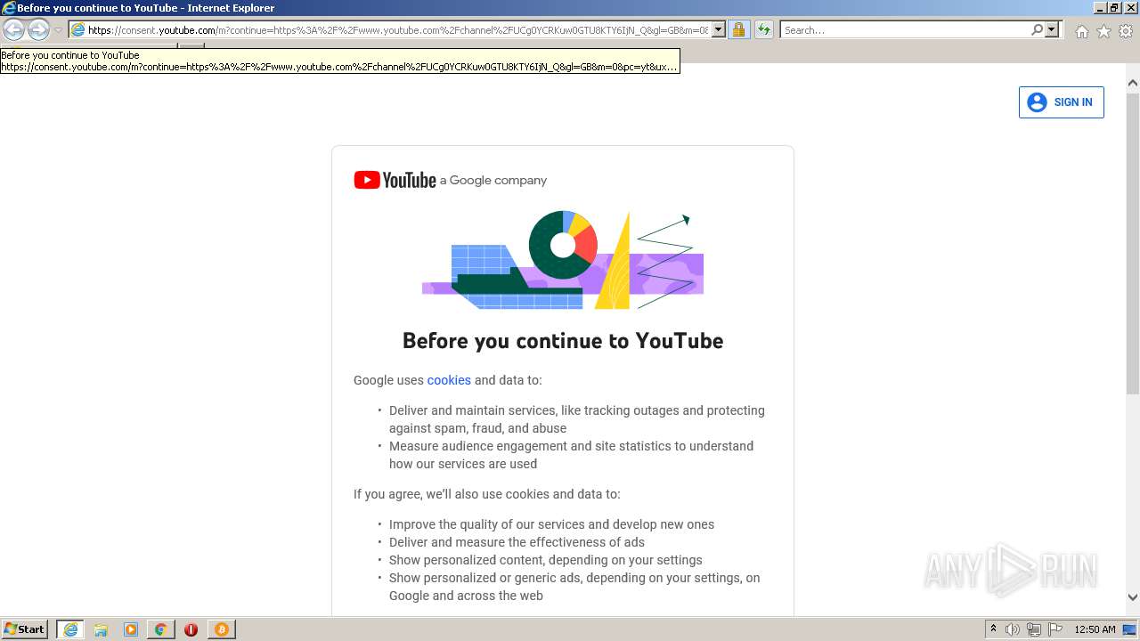Refresh the page with green arrows icon

coord(763,29)
